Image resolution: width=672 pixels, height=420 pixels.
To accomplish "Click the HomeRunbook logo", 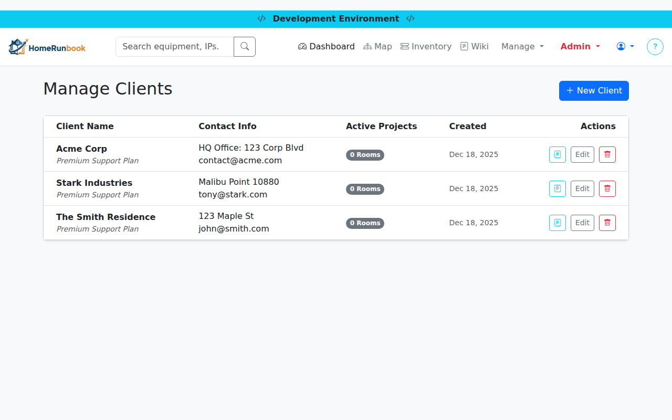I will (x=47, y=46).
